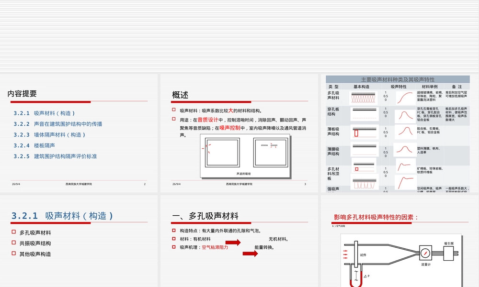Select the 概述 slide title
The height and width of the screenshot is (287, 479).
[180, 95]
